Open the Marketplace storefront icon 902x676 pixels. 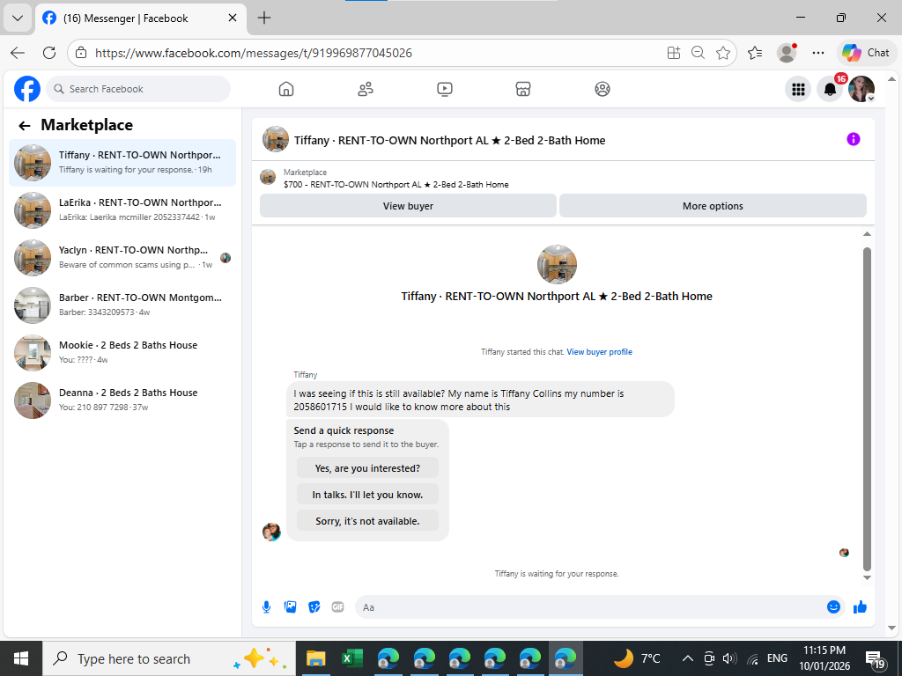point(523,89)
